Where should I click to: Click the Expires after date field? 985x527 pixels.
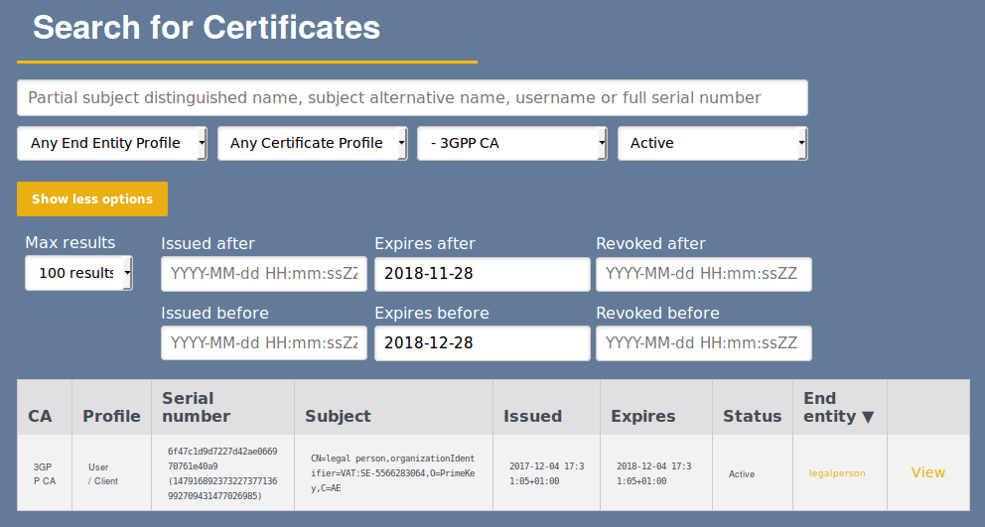pyautogui.click(x=482, y=274)
